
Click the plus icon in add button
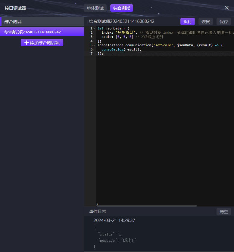(x=27, y=43)
